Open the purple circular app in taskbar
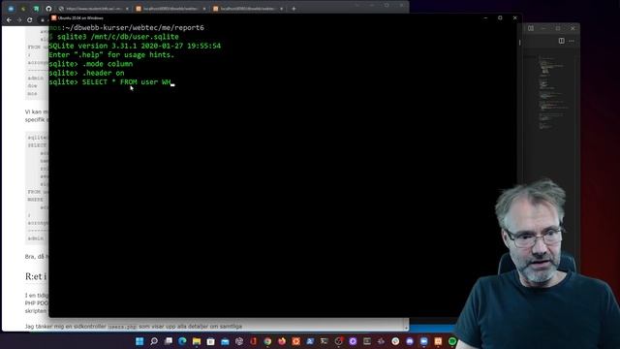The width and height of the screenshot is (620, 349). pyautogui.click(x=353, y=341)
